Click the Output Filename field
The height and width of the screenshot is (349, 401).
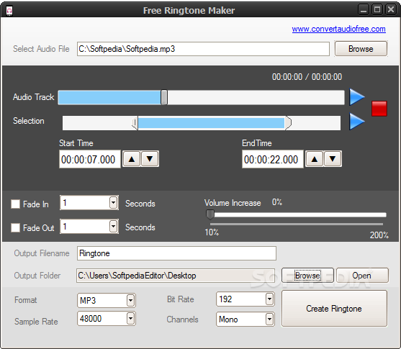176,253
